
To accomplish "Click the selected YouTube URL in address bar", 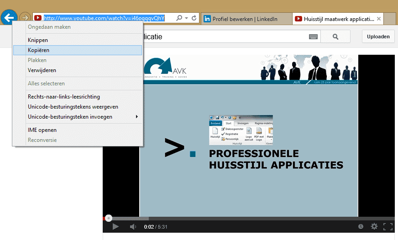I will click(x=104, y=18).
